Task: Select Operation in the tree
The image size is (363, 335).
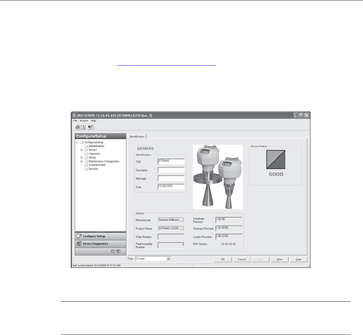Action: click(x=94, y=154)
